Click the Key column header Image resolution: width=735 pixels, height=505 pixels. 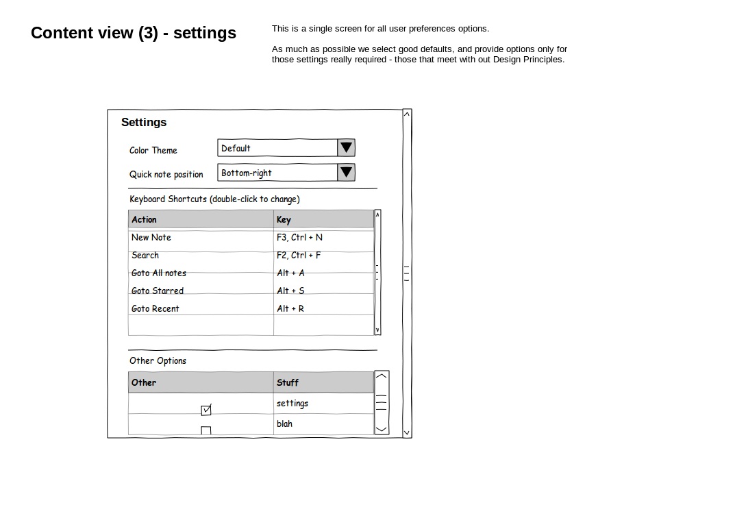click(323, 219)
